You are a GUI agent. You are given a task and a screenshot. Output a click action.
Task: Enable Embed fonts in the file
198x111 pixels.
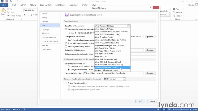click(x=66, y=83)
